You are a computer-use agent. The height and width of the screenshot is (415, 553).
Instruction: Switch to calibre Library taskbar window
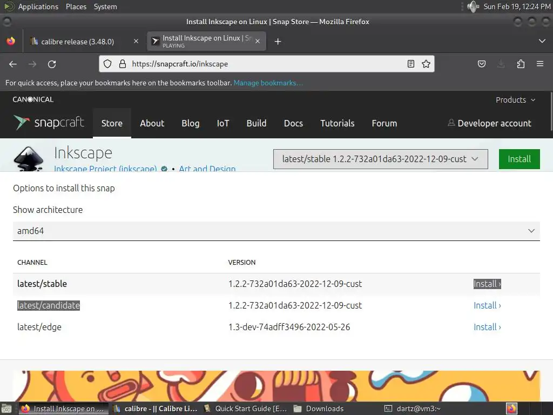(x=155, y=409)
